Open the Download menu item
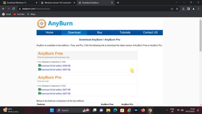The width and height of the screenshot is (202, 114). pos(74,32)
